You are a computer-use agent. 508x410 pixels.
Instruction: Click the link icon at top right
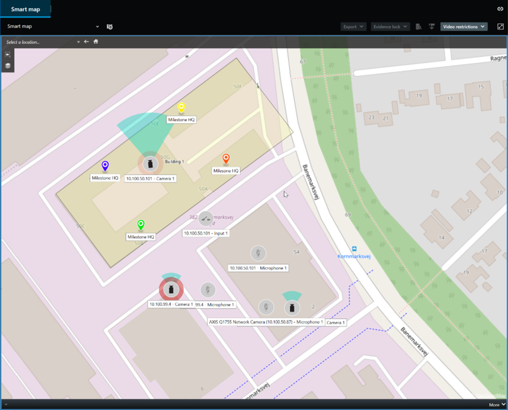coord(499,9)
